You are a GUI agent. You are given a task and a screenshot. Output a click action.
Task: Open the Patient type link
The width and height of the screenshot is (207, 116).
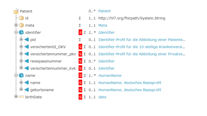point(105,11)
